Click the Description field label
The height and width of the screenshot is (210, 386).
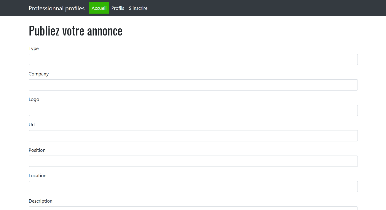pyautogui.click(x=41, y=201)
